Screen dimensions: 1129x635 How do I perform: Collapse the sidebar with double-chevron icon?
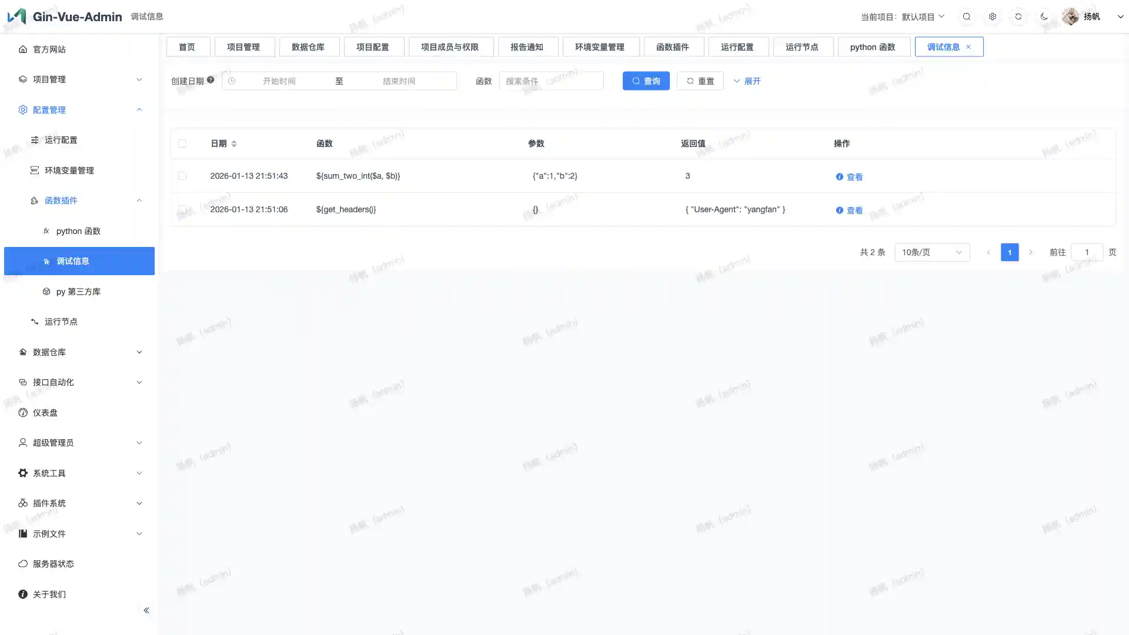pos(146,610)
